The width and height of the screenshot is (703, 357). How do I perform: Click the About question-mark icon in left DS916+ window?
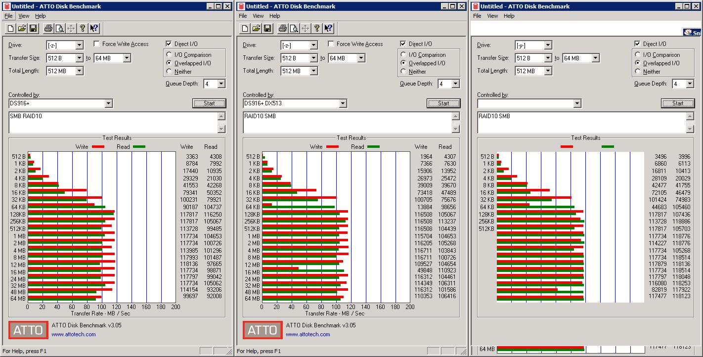click(x=83, y=28)
